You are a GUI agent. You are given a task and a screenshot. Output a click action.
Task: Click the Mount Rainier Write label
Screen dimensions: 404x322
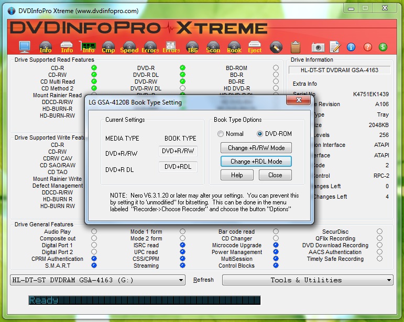point(57,179)
